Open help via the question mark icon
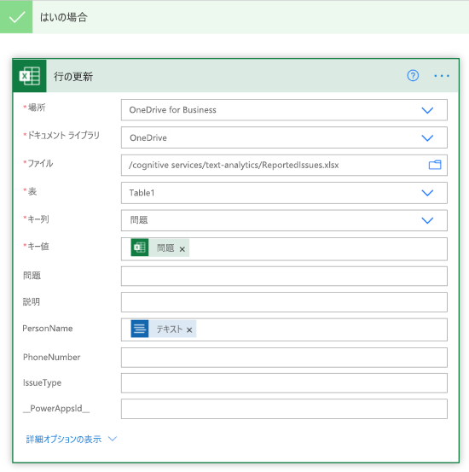469x472 pixels. coord(413,76)
